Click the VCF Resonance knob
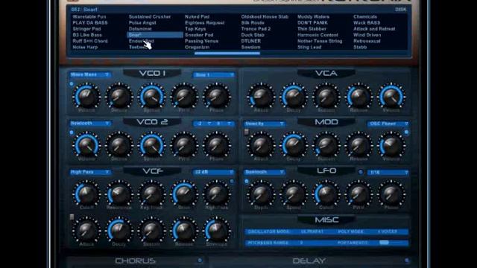The image size is (477, 268). pyautogui.click(x=119, y=194)
